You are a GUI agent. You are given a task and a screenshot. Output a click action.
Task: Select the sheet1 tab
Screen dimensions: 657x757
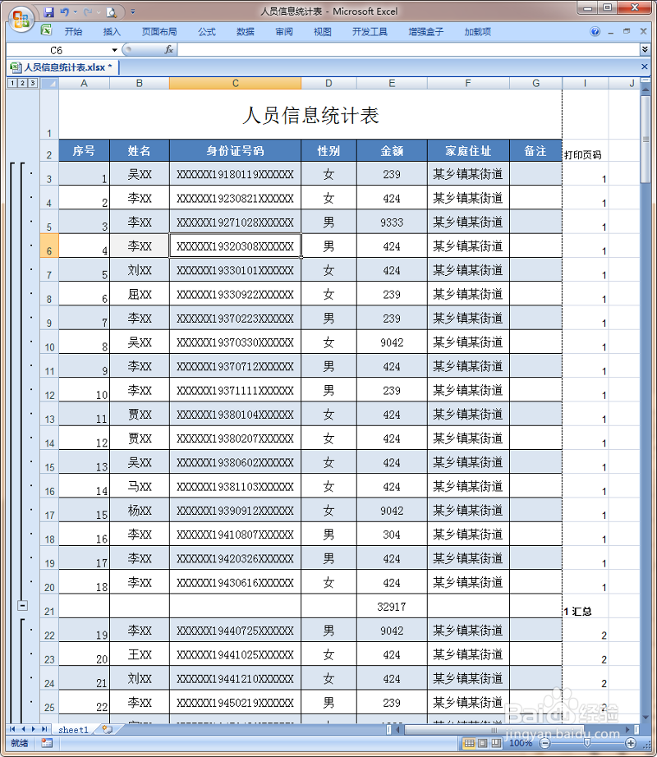pos(72,729)
